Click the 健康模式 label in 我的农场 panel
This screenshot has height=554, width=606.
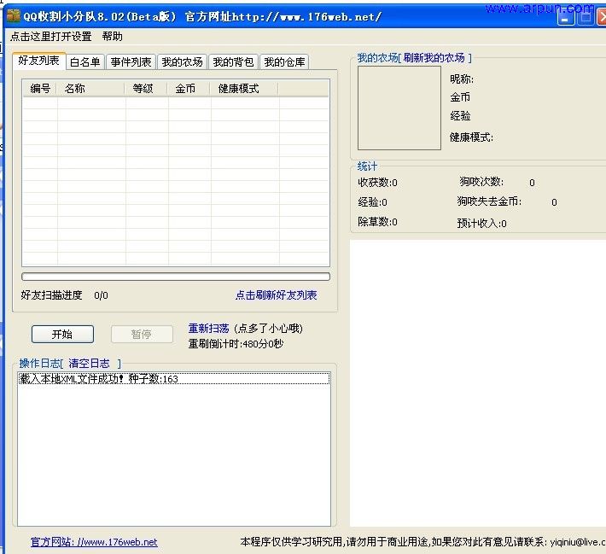471,137
